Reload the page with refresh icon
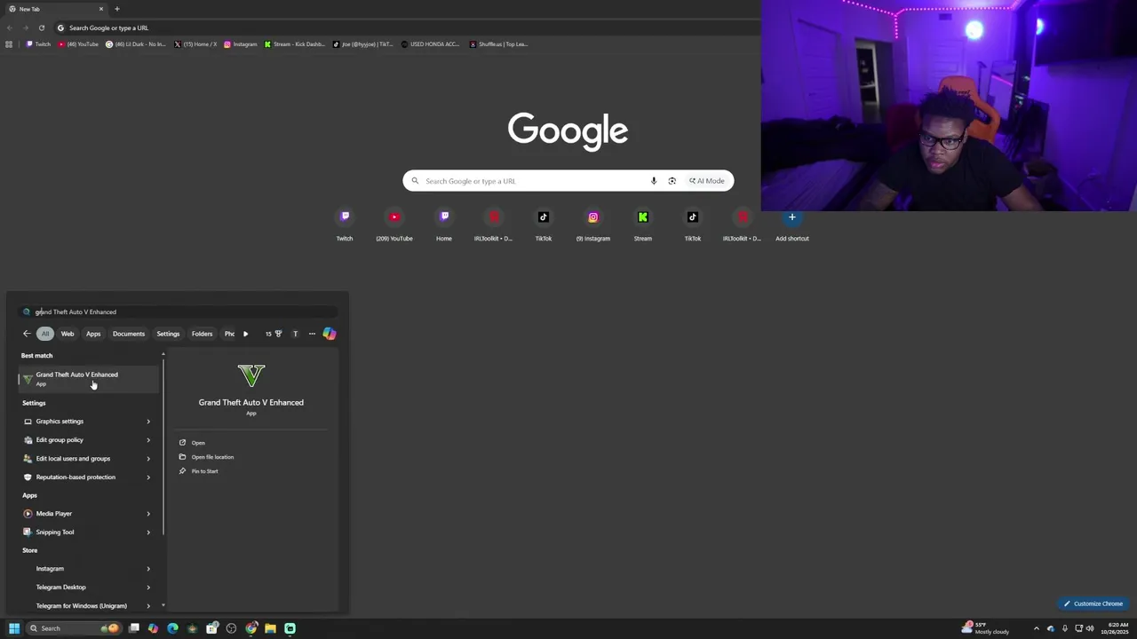 coord(41,28)
